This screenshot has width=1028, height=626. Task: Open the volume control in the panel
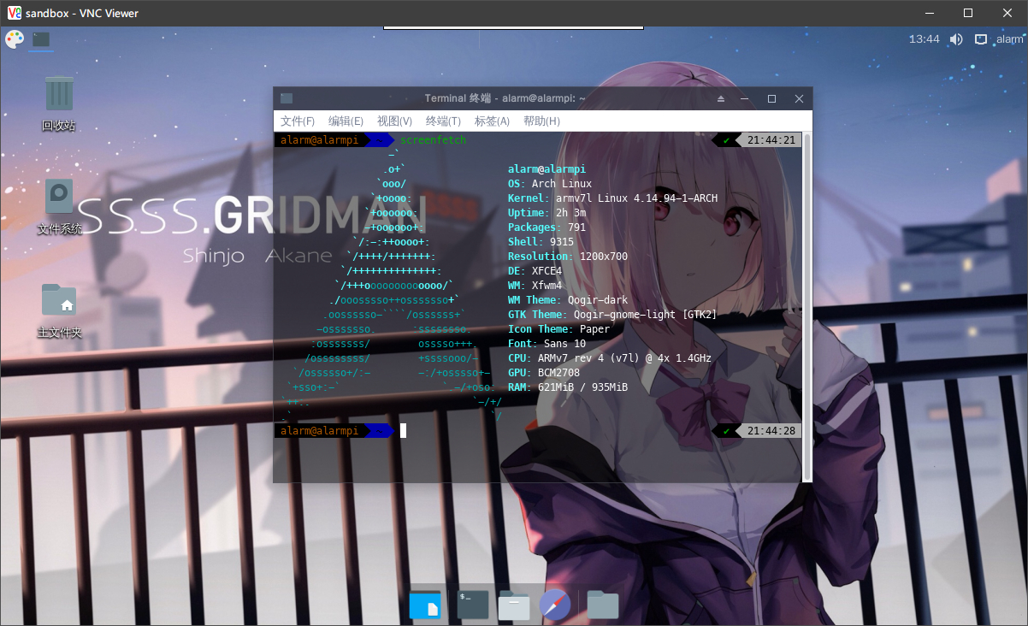click(956, 39)
